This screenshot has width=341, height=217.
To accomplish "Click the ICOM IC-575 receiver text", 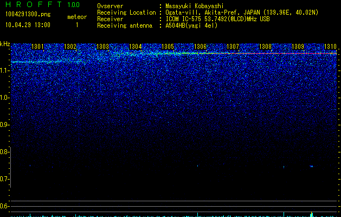I will [x=217, y=19].
